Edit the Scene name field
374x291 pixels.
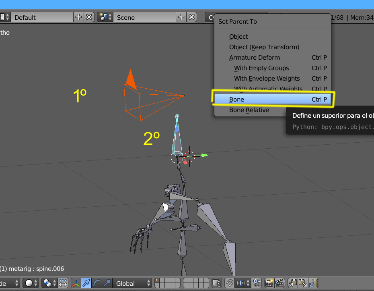(x=145, y=17)
